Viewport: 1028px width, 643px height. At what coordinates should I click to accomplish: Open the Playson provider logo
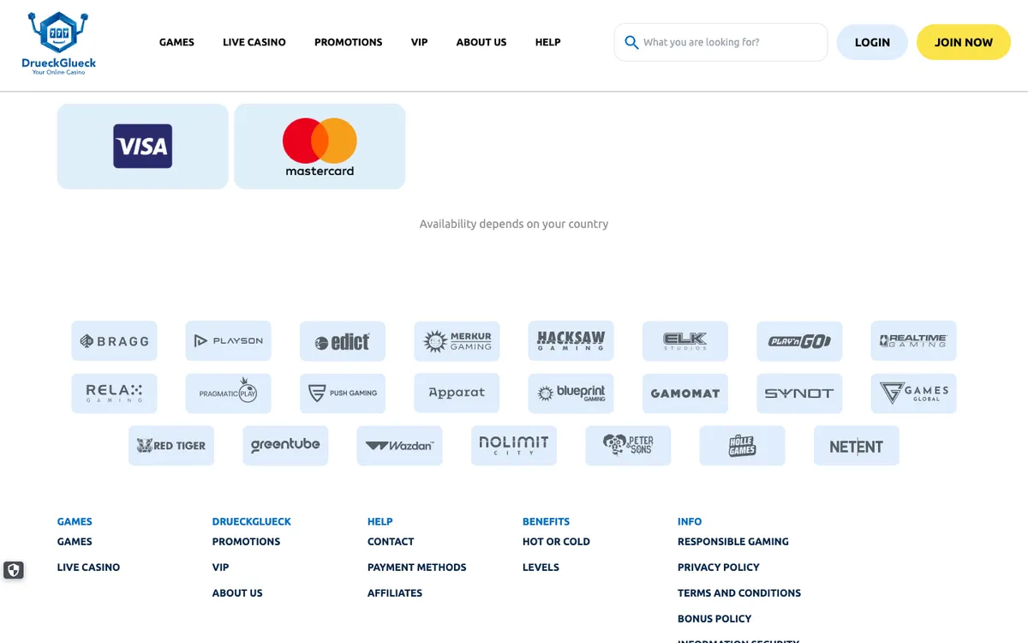[x=228, y=341]
